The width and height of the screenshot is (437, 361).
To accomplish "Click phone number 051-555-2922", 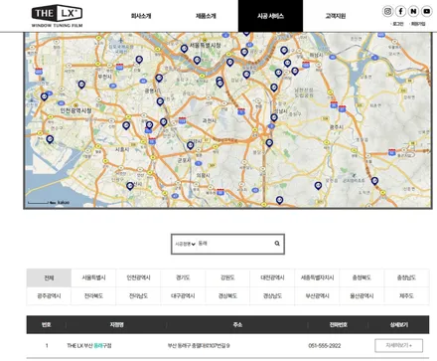I will point(325,346).
